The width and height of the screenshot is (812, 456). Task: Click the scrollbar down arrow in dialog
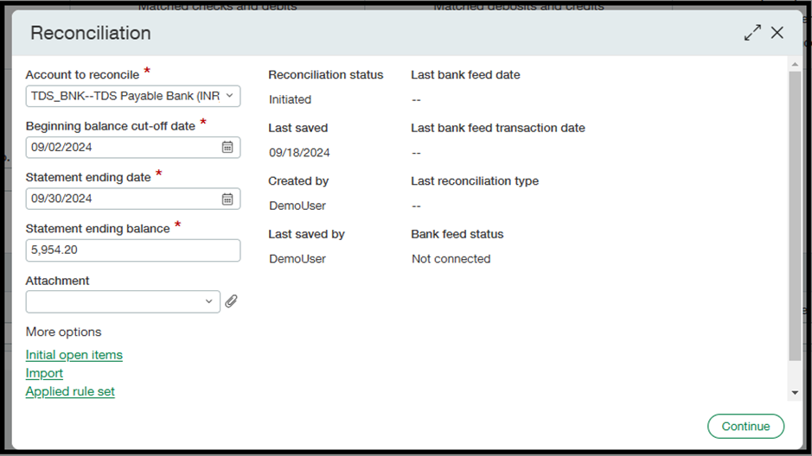tap(795, 392)
